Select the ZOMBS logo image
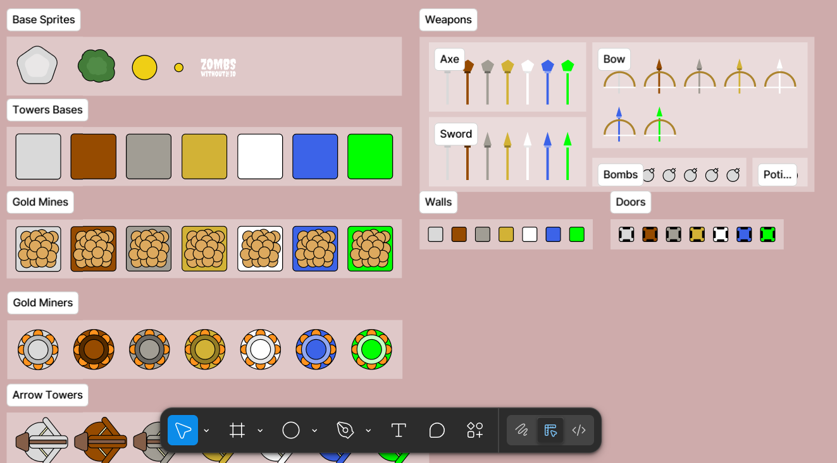 click(x=218, y=67)
